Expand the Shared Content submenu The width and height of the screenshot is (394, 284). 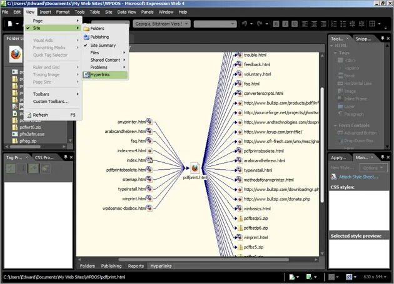click(105, 60)
